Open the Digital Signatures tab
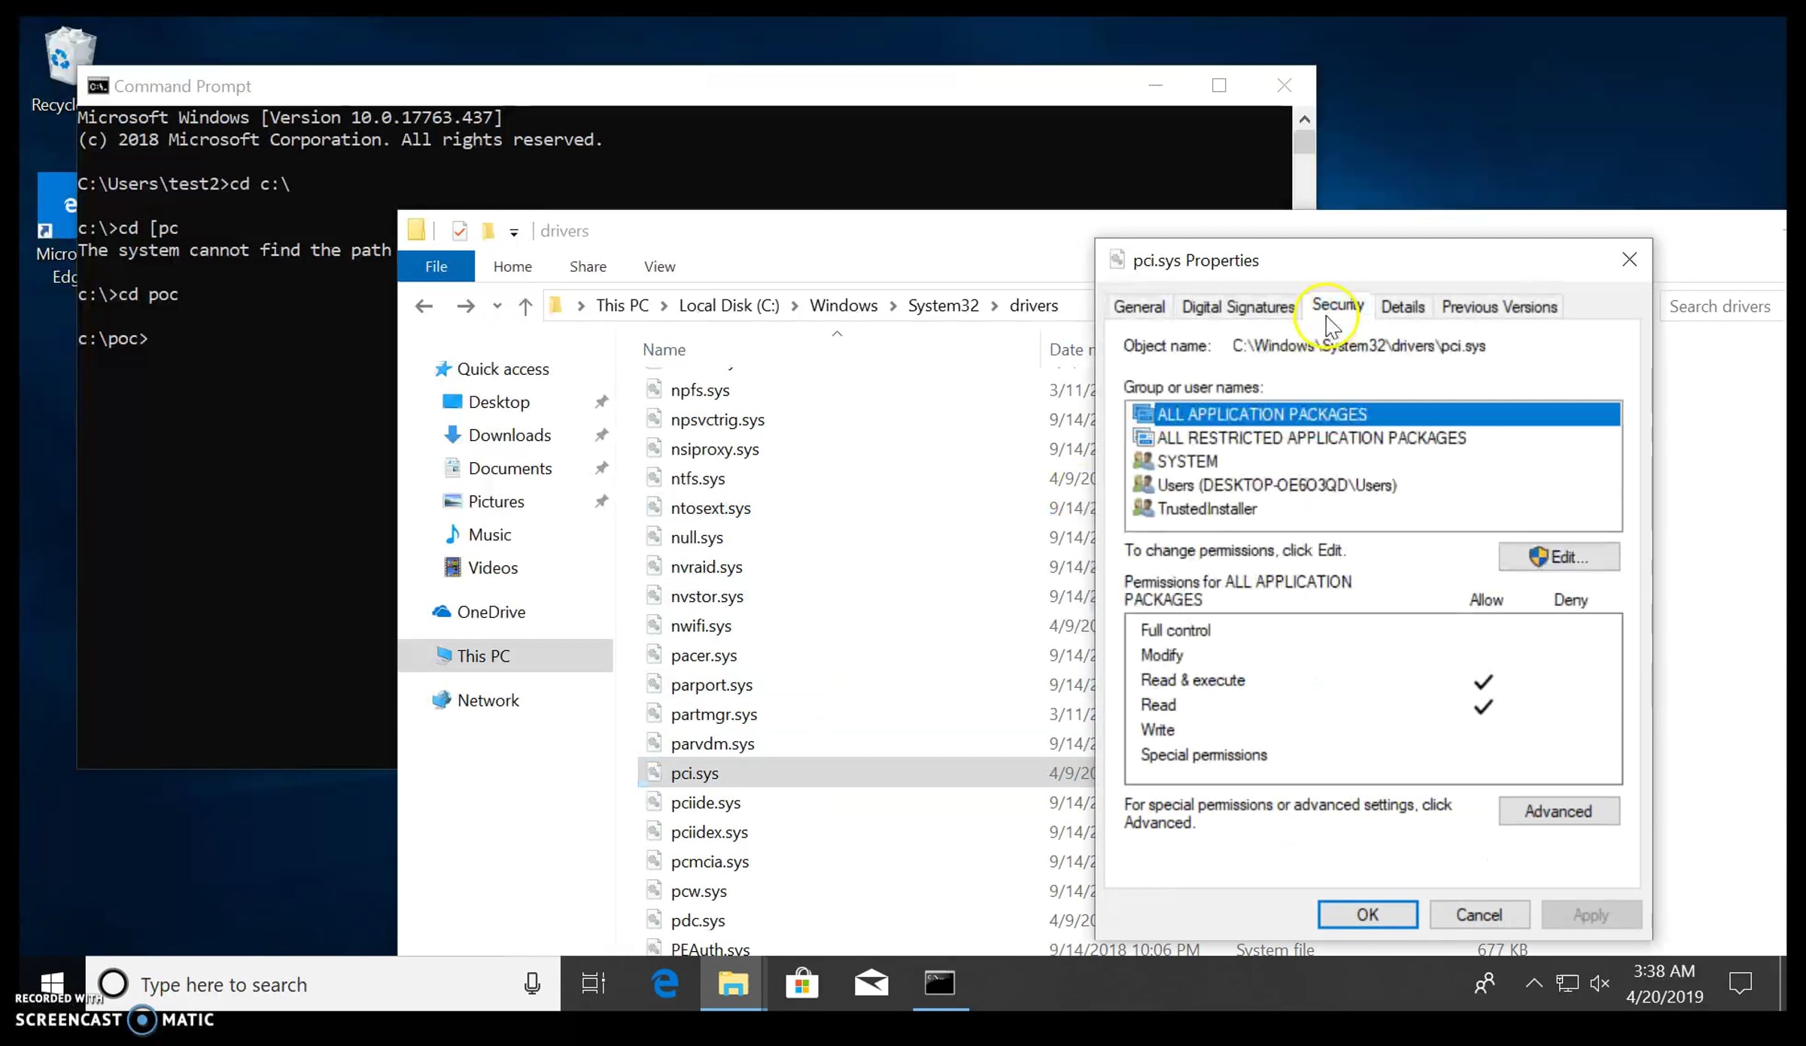The width and height of the screenshot is (1806, 1046). pos(1238,307)
